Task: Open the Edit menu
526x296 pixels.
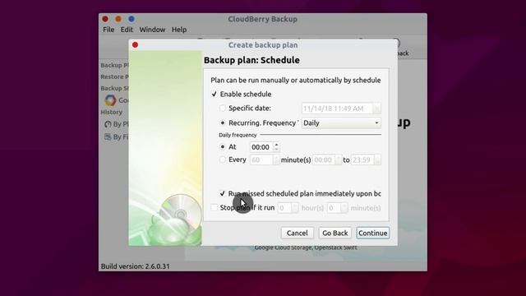Action: [127, 30]
